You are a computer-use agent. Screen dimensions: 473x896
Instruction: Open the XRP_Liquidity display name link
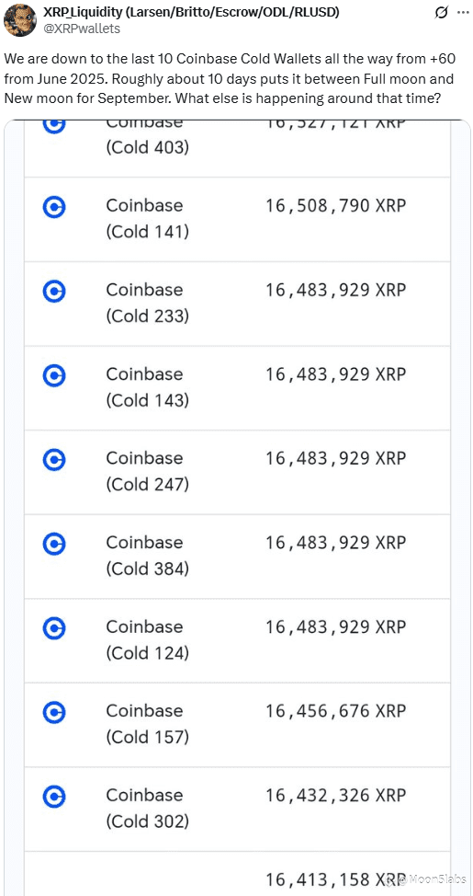coord(191,12)
